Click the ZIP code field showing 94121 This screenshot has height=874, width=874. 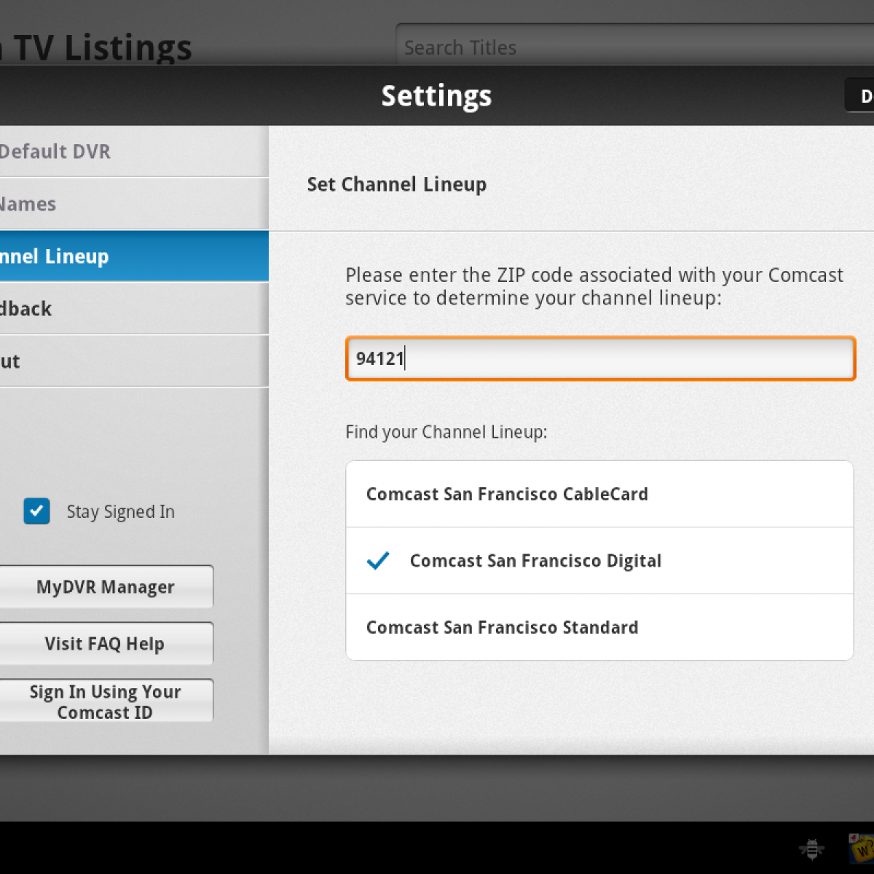tap(599, 358)
